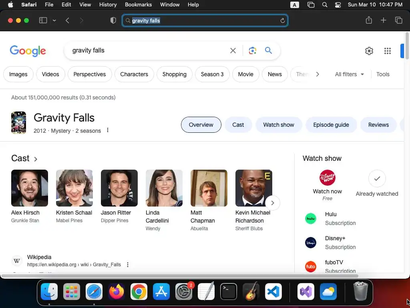Open the Google apps grid
The image size is (410, 308).
388,51
